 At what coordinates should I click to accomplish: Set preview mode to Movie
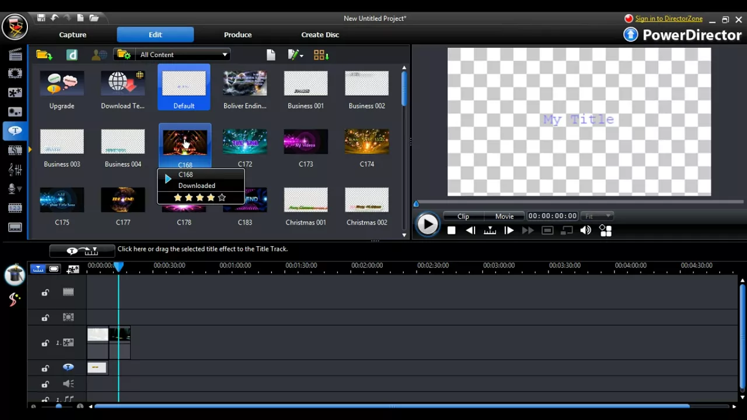coord(504,216)
